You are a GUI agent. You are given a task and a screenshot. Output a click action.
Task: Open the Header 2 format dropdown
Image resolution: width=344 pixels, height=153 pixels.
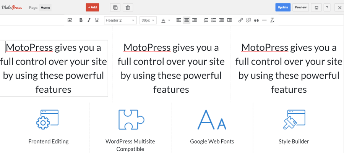click(x=120, y=20)
